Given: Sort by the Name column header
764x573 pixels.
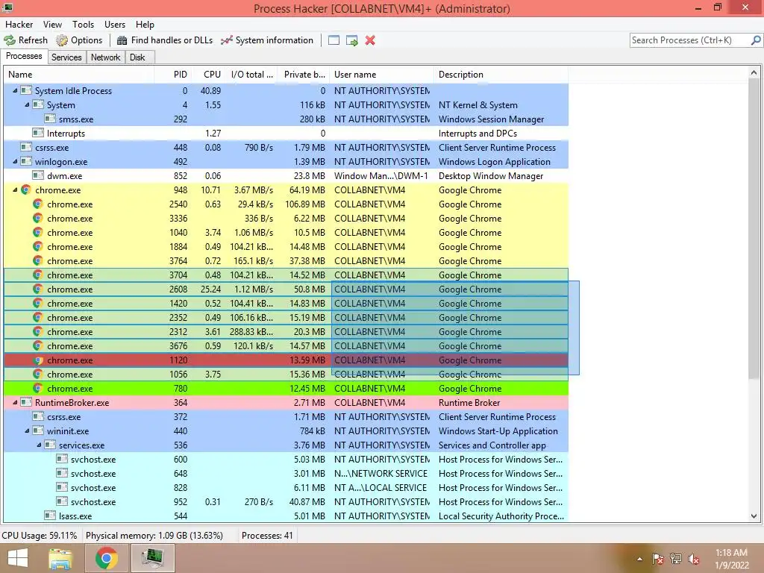Looking at the screenshot, I should coord(79,75).
